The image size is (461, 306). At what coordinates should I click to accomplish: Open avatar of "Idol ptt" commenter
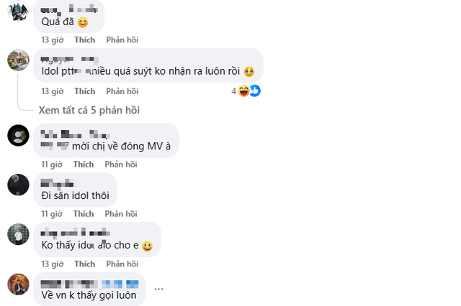[18, 60]
